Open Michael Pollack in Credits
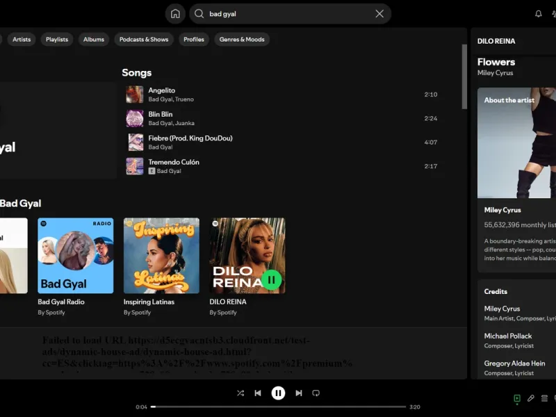Screen dimensions: 556x417 pyautogui.click(x=508, y=336)
